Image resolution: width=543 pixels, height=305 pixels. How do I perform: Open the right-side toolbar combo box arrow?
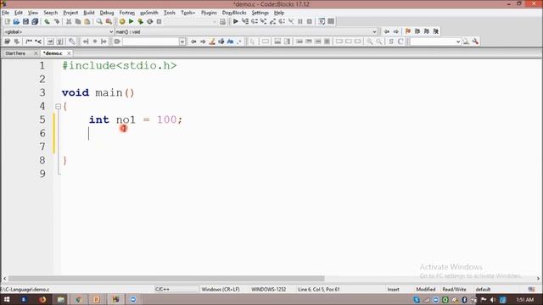pos(458,42)
